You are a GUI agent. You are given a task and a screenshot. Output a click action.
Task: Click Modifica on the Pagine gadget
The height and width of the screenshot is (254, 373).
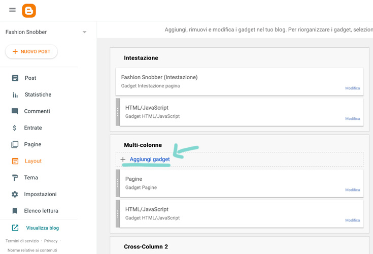pyautogui.click(x=353, y=189)
